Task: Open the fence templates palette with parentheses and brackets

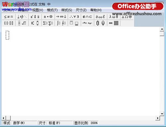Action: pyautogui.click(x=9, y=23)
